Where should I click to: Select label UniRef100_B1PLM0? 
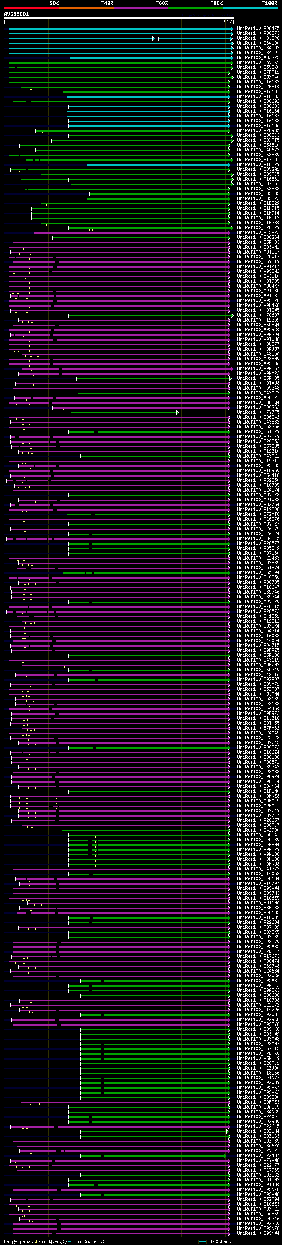pyautogui.click(x=258, y=791)
